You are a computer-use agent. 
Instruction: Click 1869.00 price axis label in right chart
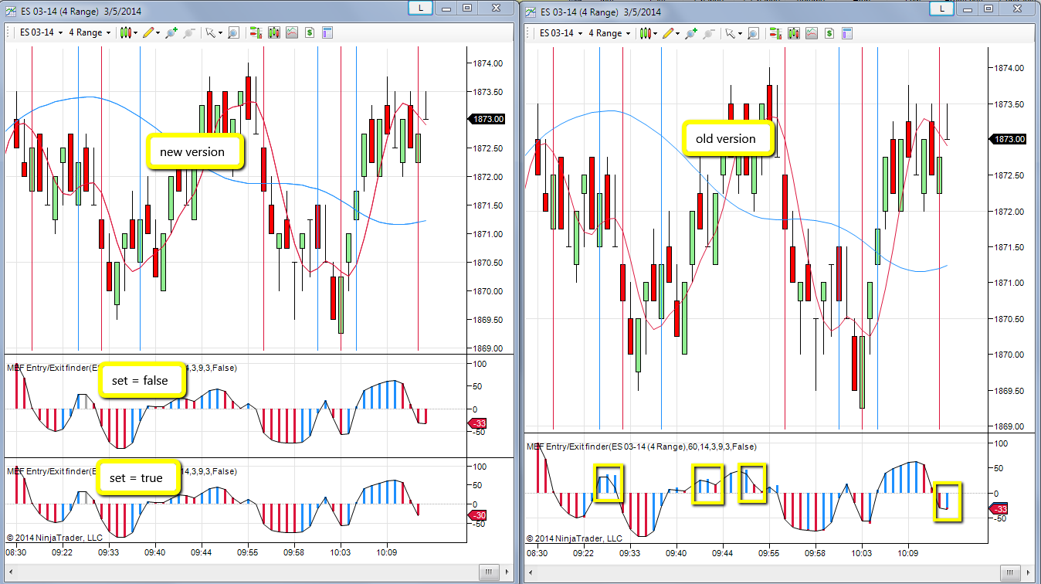[x=1009, y=426]
